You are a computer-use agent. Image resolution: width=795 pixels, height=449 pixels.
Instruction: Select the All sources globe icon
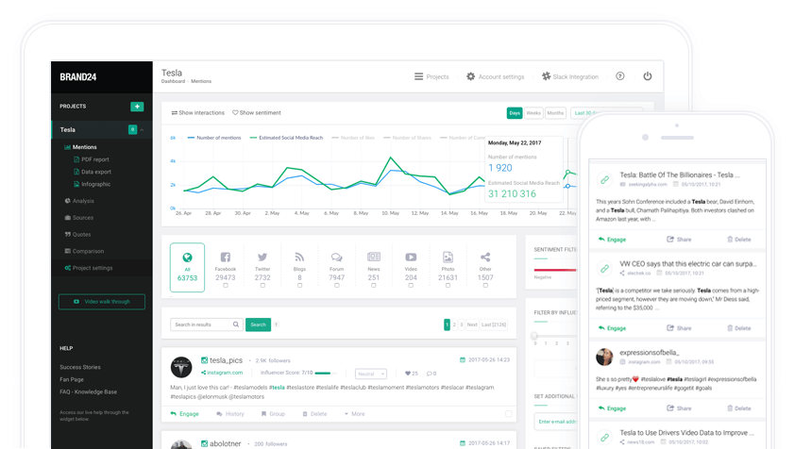coord(187,258)
